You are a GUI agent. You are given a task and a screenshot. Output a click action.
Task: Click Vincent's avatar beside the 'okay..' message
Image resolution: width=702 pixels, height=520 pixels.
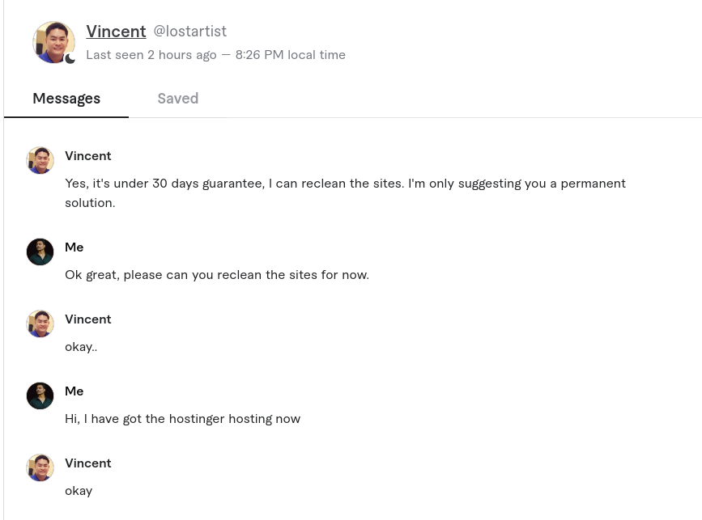pos(40,323)
